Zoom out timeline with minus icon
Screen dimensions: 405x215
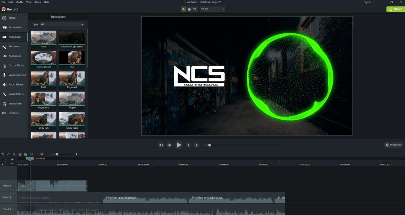coord(48,154)
